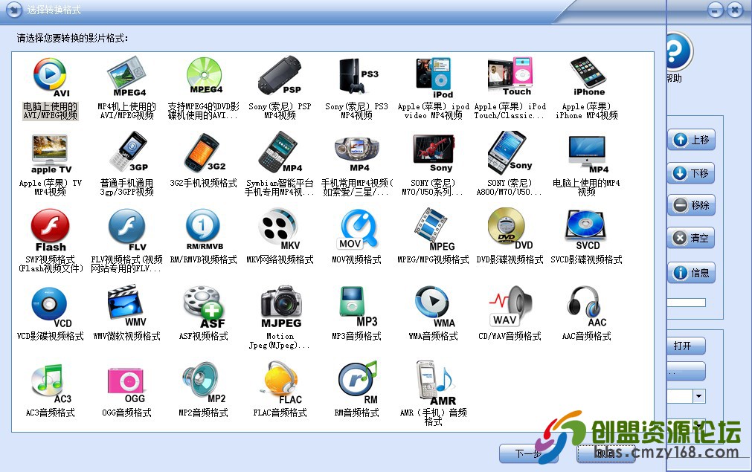Choose the WMV Microsoft video format icon
Screen dimensions: 752x472
126,305
